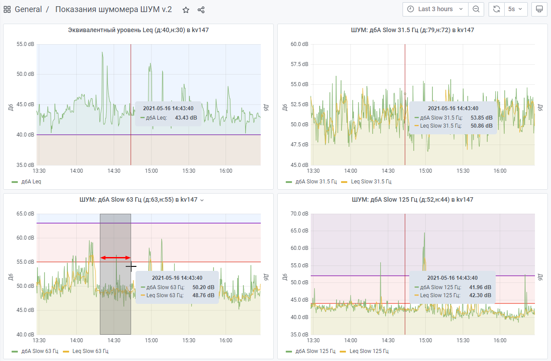Image resolution: width=551 pixels, height=361 pixels.
Task: Refresh the dashboard now
Action: point(497,9)
